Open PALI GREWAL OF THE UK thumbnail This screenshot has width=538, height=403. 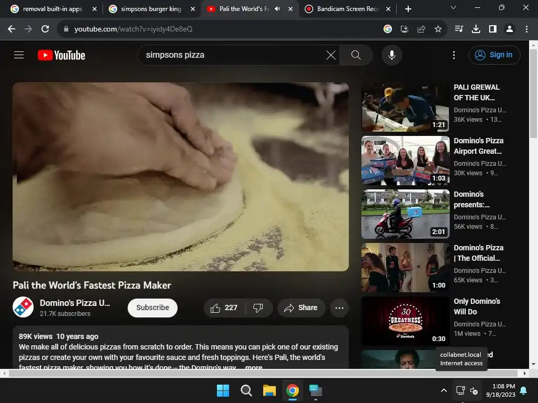[x=405, y=107]
